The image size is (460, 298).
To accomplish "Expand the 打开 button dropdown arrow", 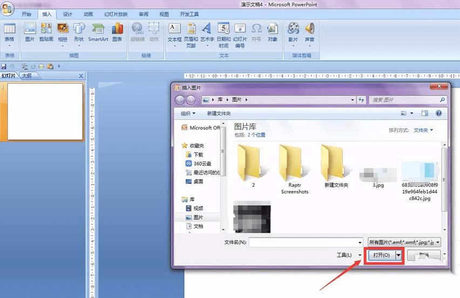I will pos(398,255).
